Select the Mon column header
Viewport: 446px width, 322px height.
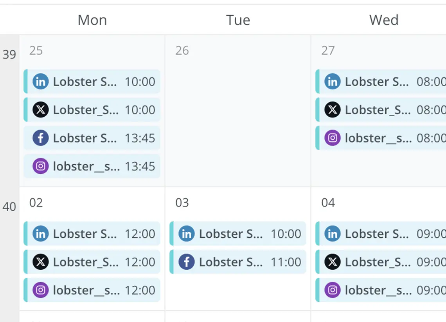click(92, 20)
